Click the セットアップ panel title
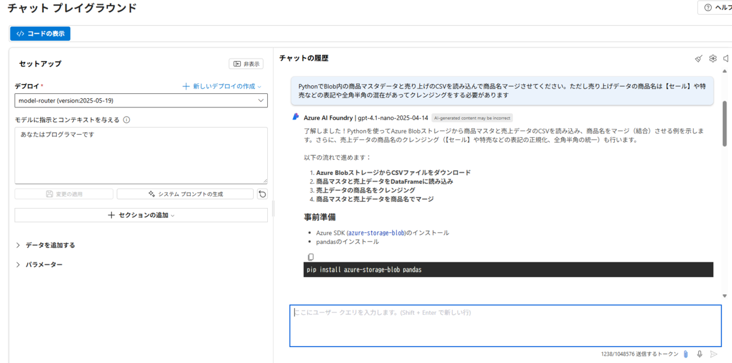 pos(40,63)
